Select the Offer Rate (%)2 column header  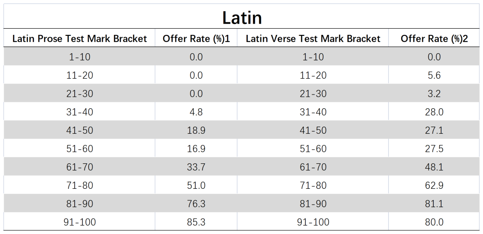(x=434, y=38)
